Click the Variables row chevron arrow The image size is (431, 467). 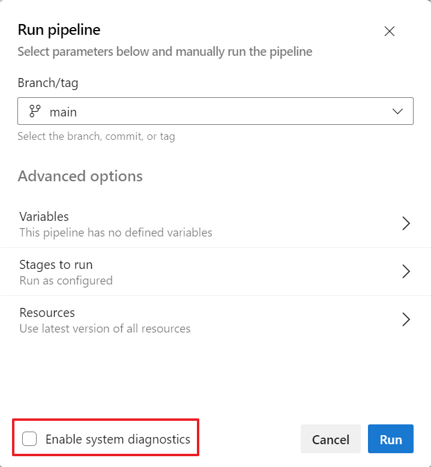tap(406, 223)
